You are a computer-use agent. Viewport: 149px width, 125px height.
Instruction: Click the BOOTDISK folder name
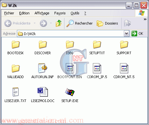16,53
